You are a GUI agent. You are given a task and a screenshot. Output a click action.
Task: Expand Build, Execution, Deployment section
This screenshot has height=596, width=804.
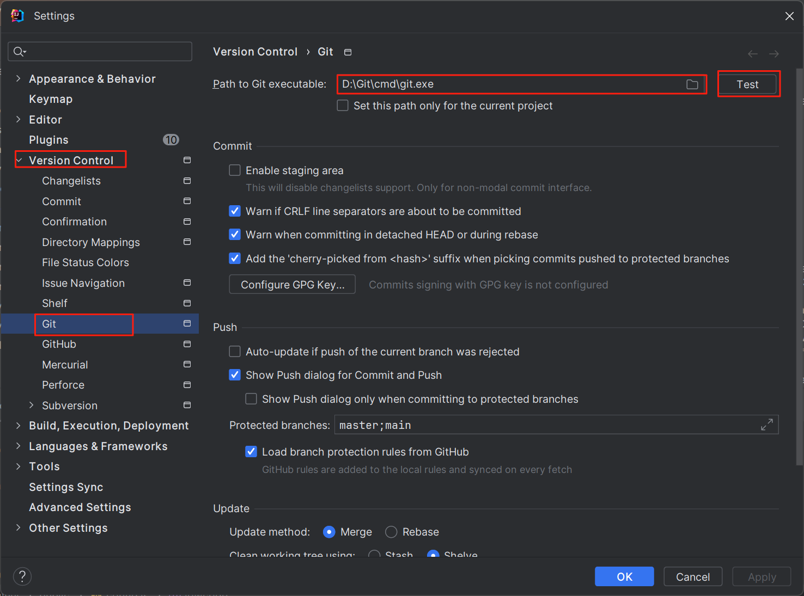(19, 426)
